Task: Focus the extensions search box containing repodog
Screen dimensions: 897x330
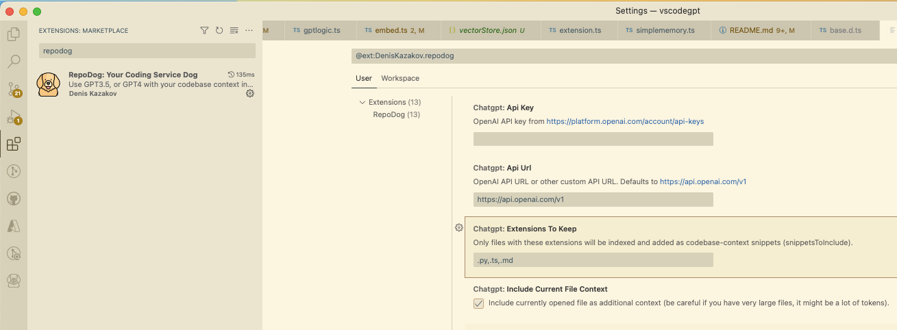Action: click(x=147, y=51)
